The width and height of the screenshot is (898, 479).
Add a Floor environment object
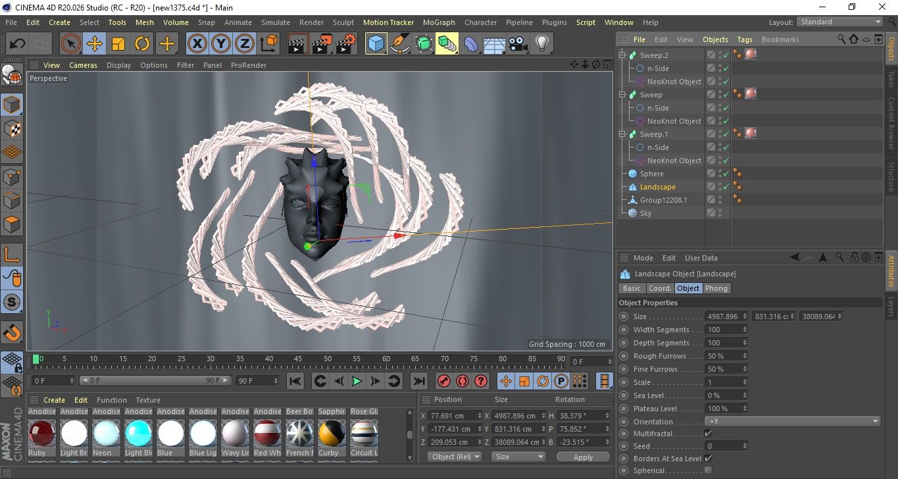click(494, 44)
